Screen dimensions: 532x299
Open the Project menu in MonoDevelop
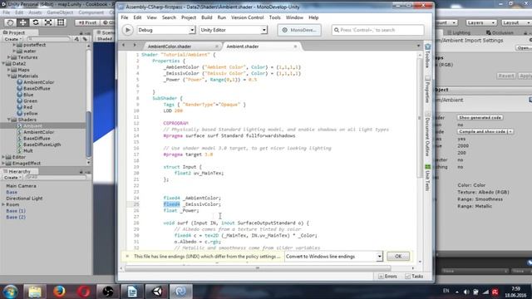[x=189, y=17]
